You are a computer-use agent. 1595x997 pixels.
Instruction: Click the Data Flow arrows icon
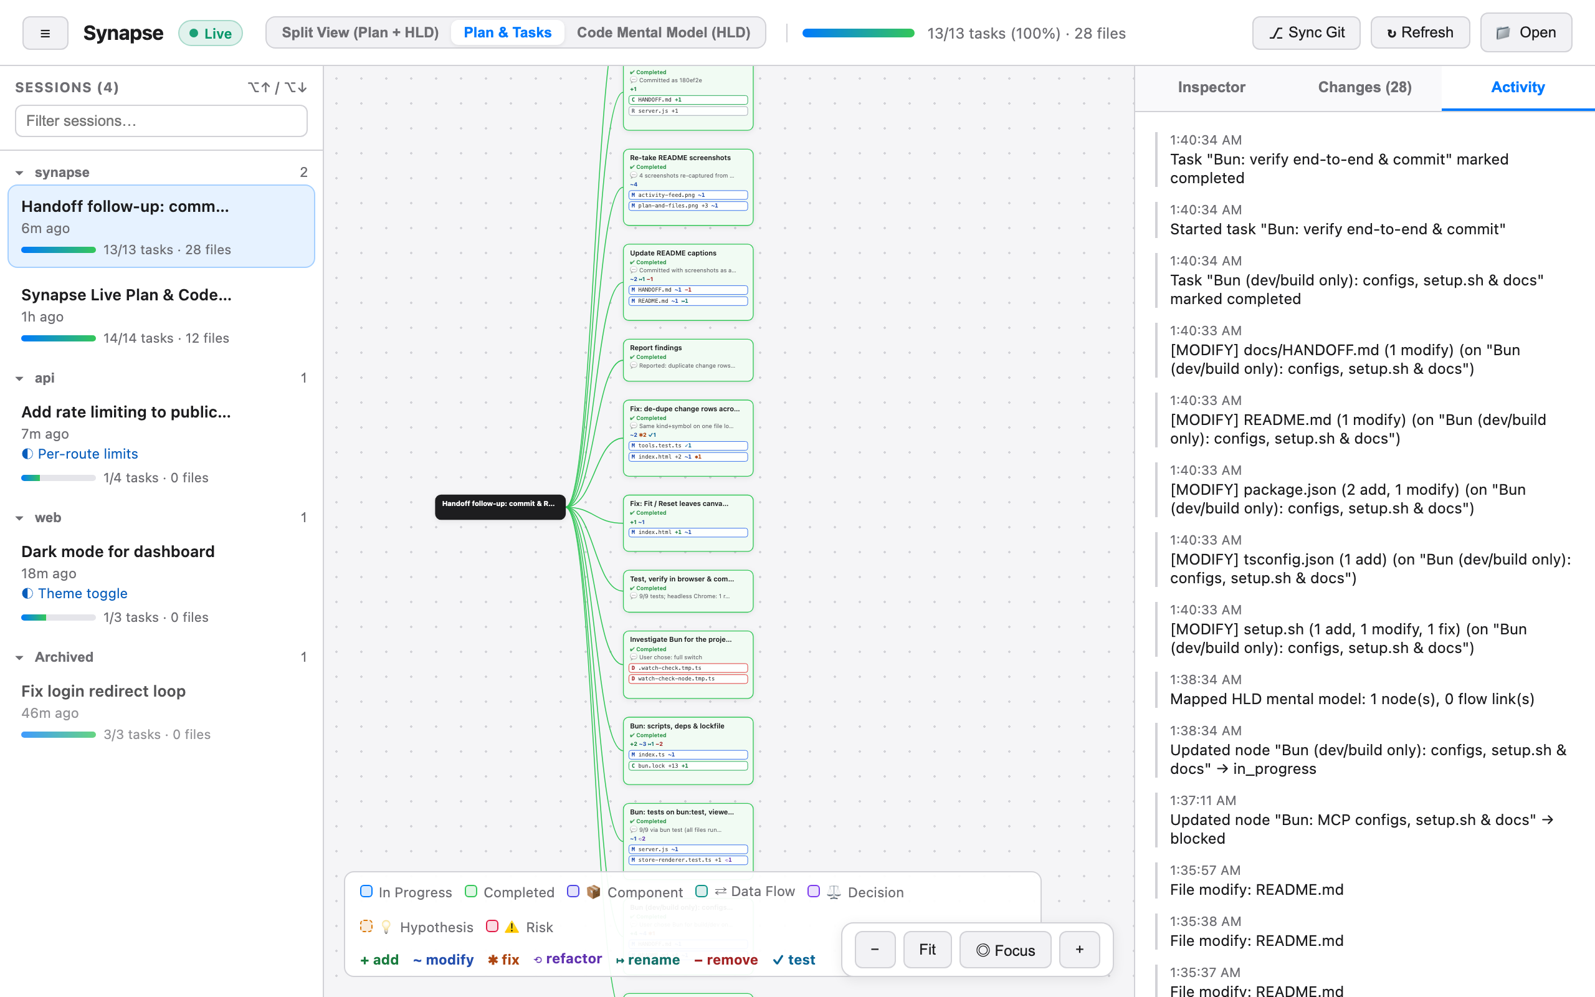tap(720, 892)
